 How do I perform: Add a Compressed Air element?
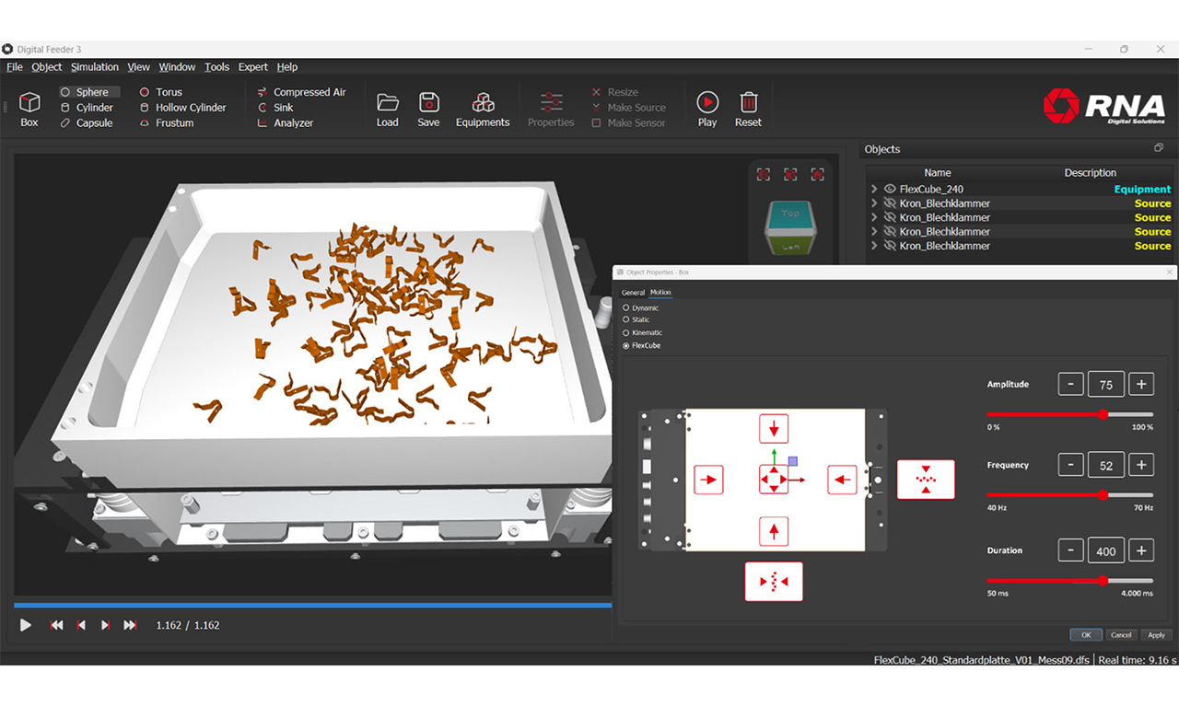[x=302, y=92]
